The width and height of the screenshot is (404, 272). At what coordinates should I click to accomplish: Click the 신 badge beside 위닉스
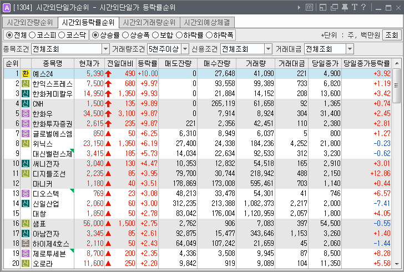pyautogui.click(x=26, y=144)
